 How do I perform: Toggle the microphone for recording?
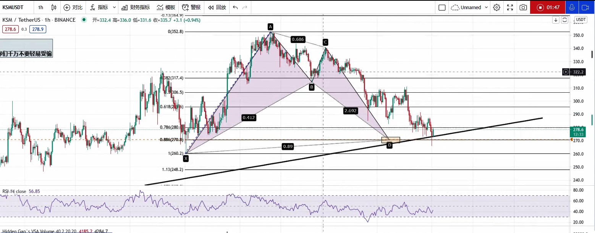(x=571, y=7)
